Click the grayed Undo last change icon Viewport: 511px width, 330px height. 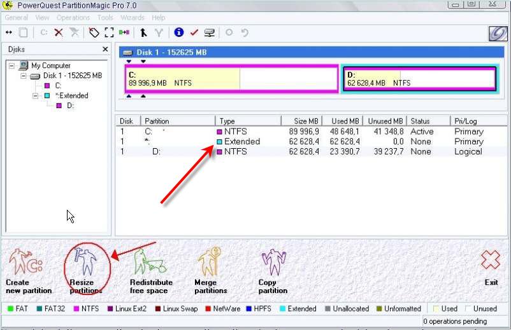click(x=245, y=32)
